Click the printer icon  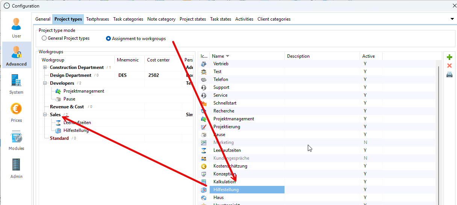(449, 75)
